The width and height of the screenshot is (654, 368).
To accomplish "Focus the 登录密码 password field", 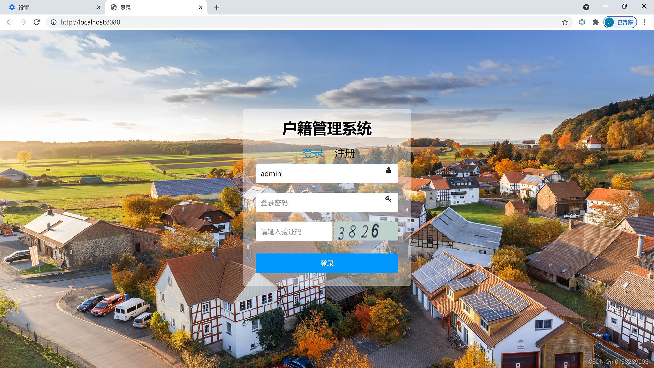I will [x=320, y=203].
